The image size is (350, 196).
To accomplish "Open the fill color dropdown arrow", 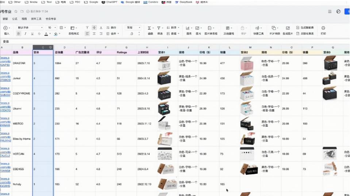I will coord(59,34).
